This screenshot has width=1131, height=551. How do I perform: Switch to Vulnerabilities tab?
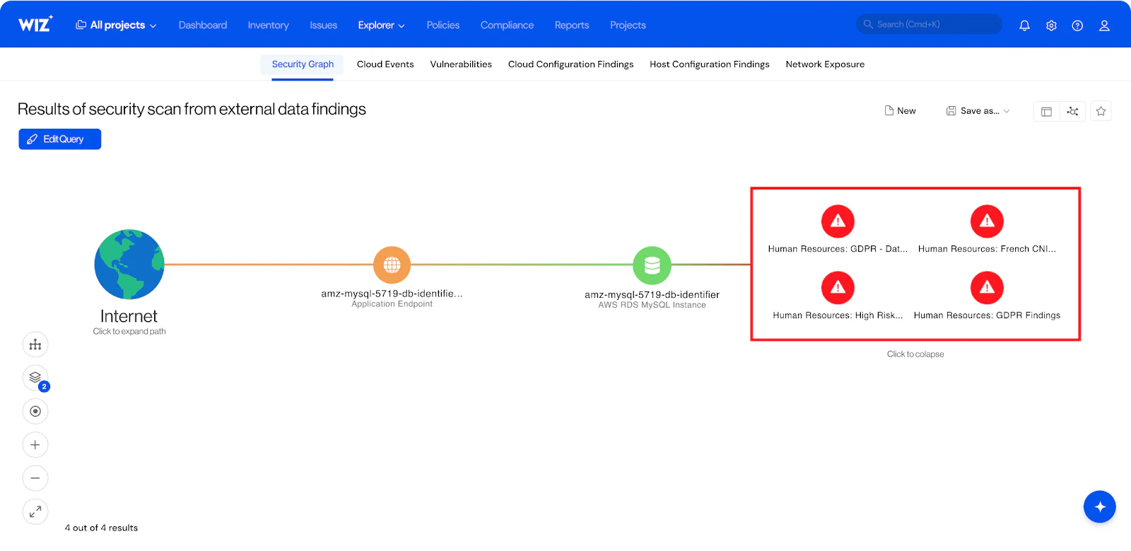click(461, 64)
